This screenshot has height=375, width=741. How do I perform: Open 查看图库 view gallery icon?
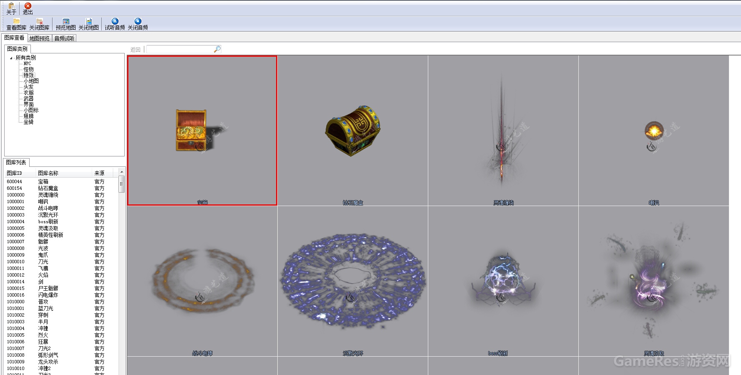16,21
